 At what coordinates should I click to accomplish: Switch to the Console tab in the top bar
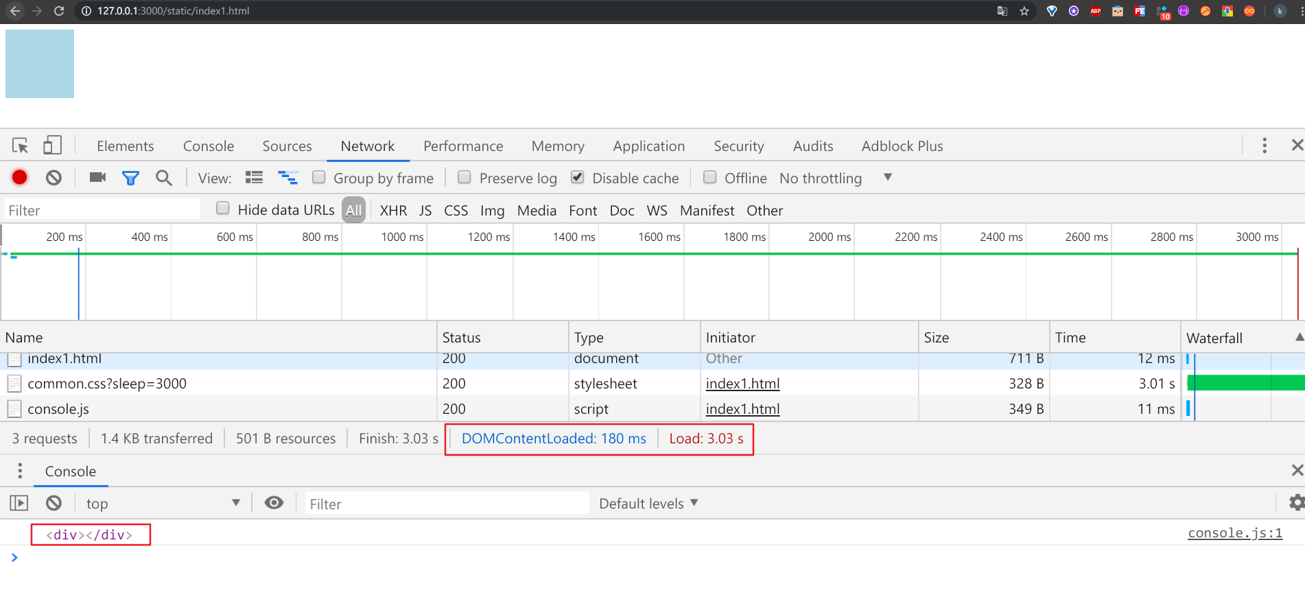click(x=209, y=145)
